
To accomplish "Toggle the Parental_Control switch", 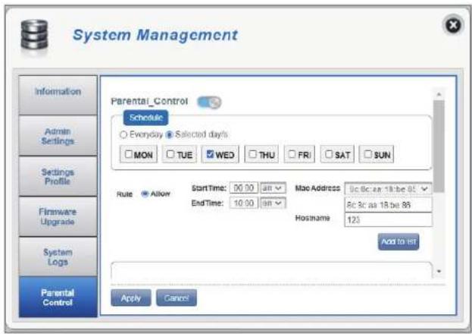I will tap(209, 102).
